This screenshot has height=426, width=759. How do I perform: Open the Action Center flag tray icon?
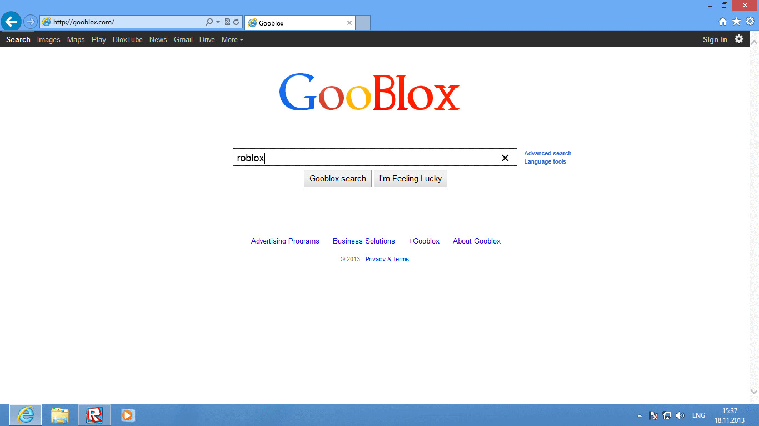pos(653,415)
